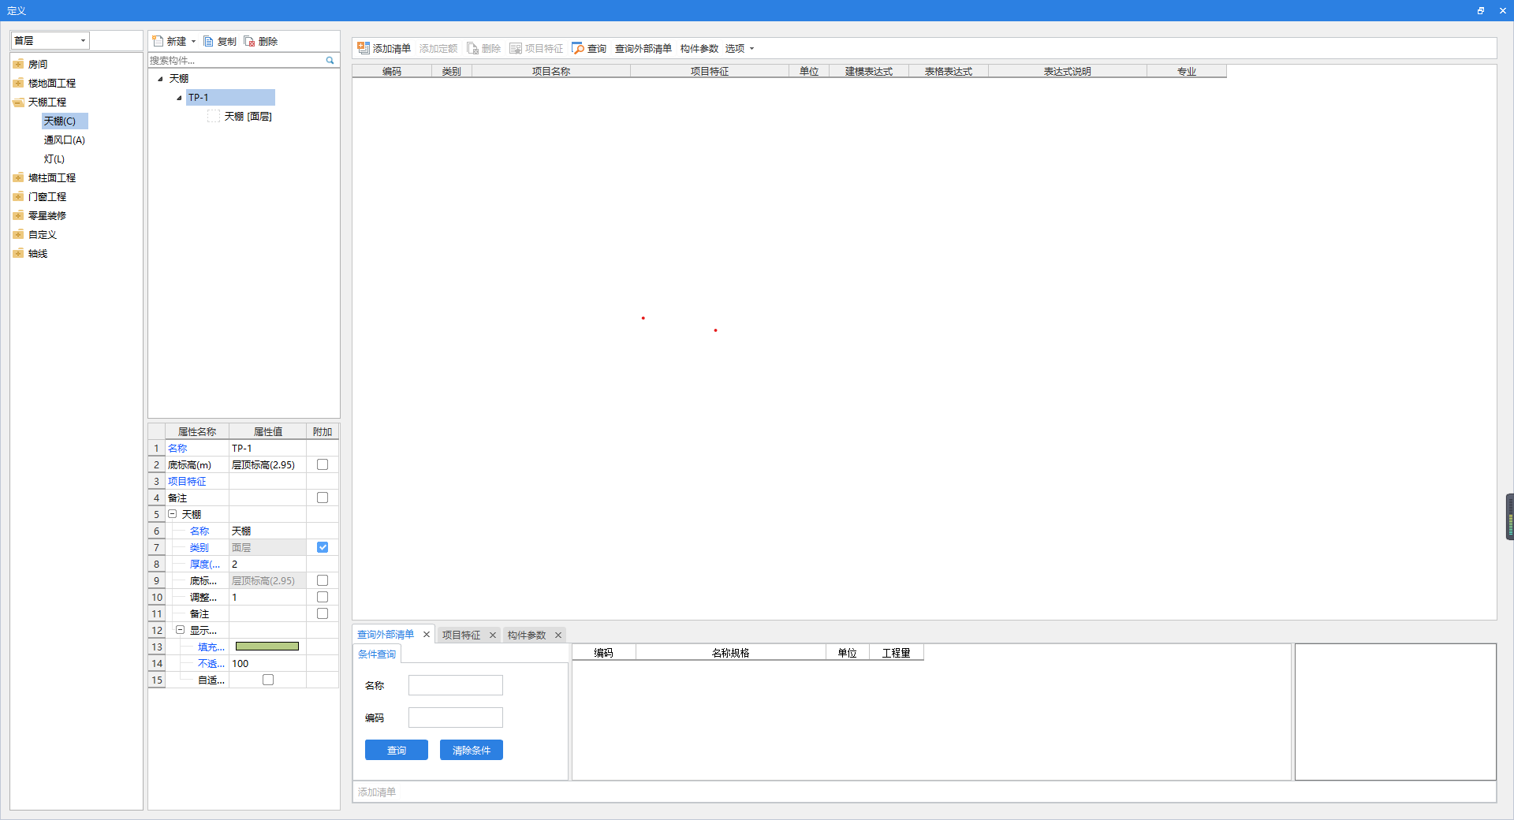
Task: Close the 项目特征 tab
Action: click(493, 635)
